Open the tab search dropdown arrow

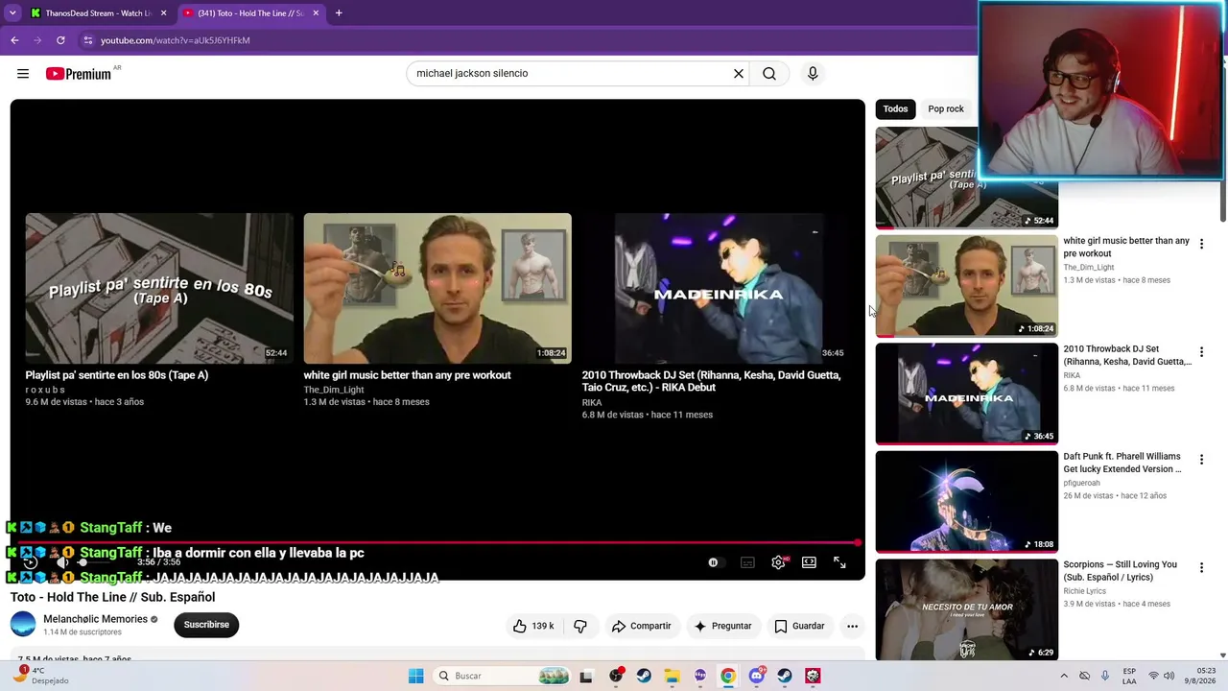[x=12, y=13]
